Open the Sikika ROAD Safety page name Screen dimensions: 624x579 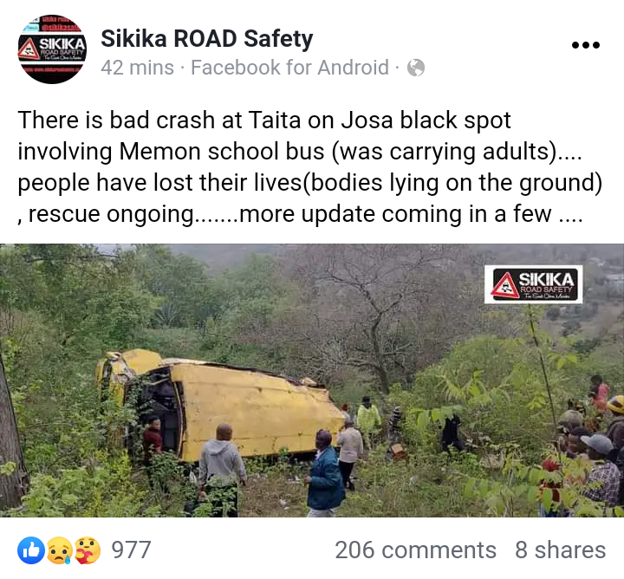click(207, 39)
